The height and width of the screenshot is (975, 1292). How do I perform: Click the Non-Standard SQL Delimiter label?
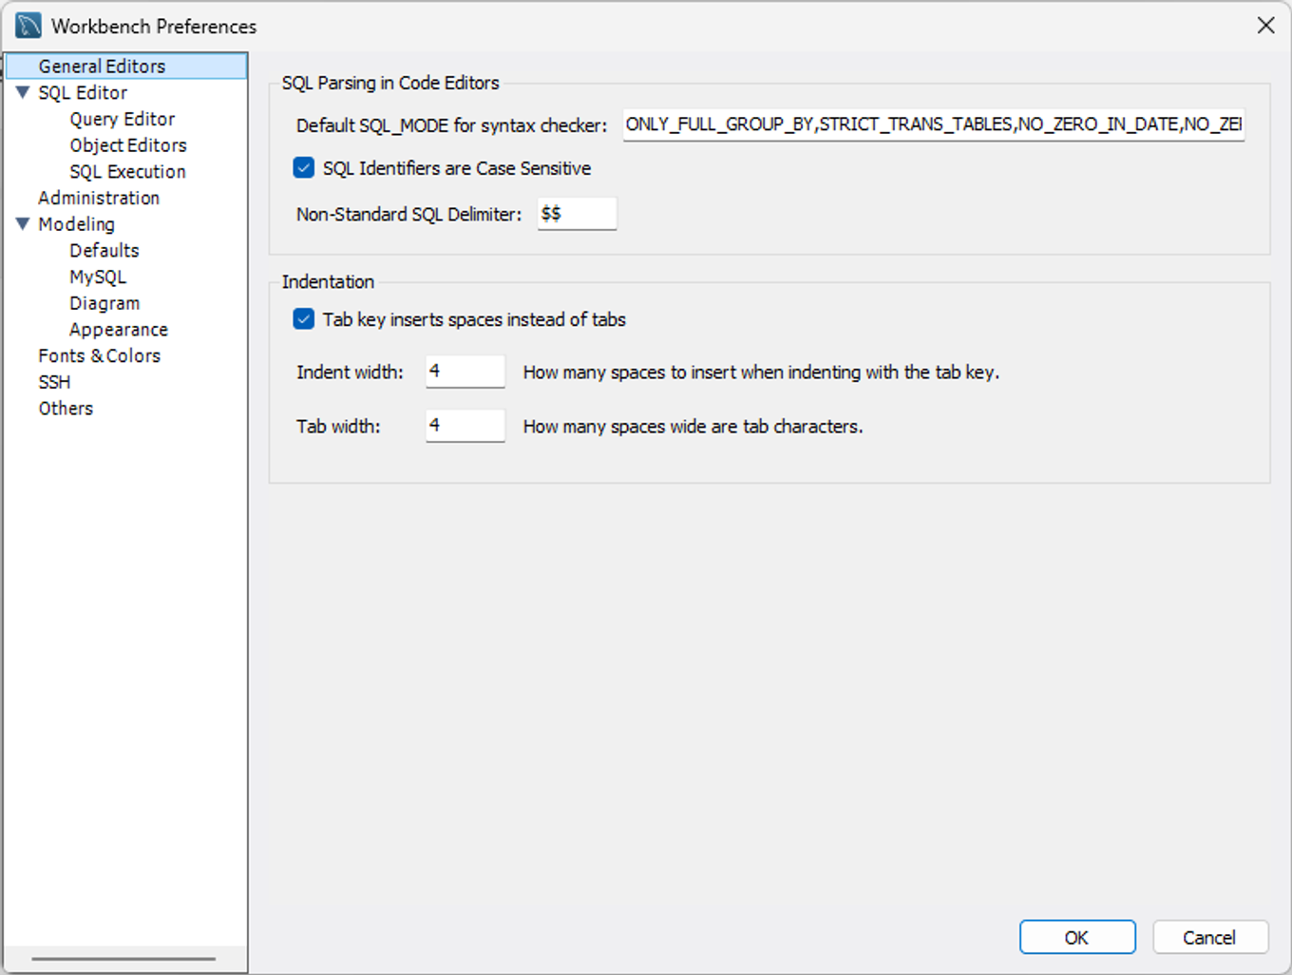click(x=408, y=214)
